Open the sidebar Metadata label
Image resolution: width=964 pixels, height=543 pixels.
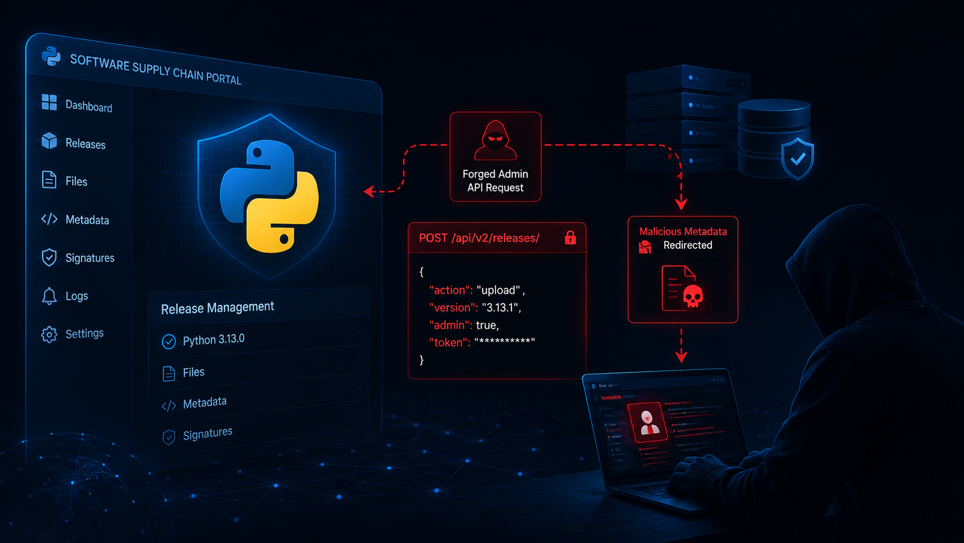pos(87,220)
